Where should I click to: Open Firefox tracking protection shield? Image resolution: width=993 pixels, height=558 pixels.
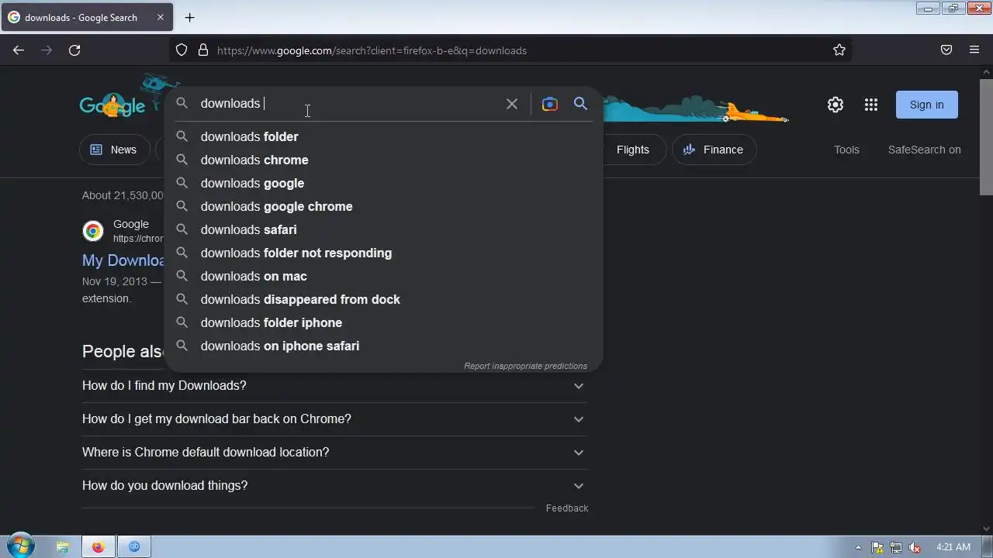182,50
